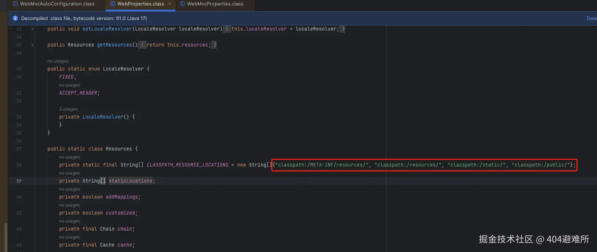Click 'no usages' hint above chain field
597x252 pixels.
click(x=69, y=221)
